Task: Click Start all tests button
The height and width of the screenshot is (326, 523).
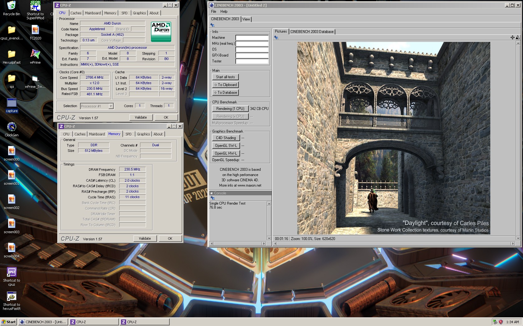Action: (225, 77)
